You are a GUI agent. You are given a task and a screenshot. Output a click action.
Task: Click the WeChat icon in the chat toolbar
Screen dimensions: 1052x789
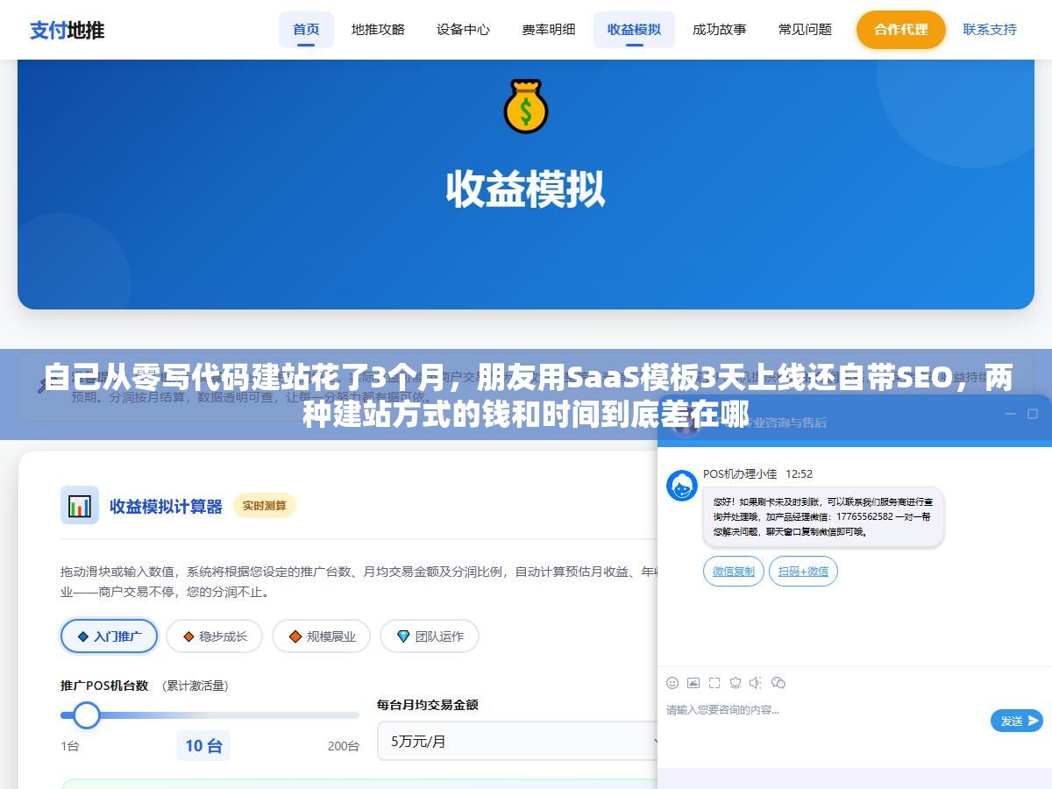[778, 682]
